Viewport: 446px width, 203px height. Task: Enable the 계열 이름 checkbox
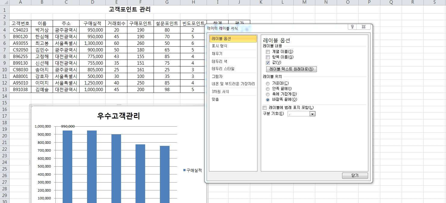coord(268,52)
